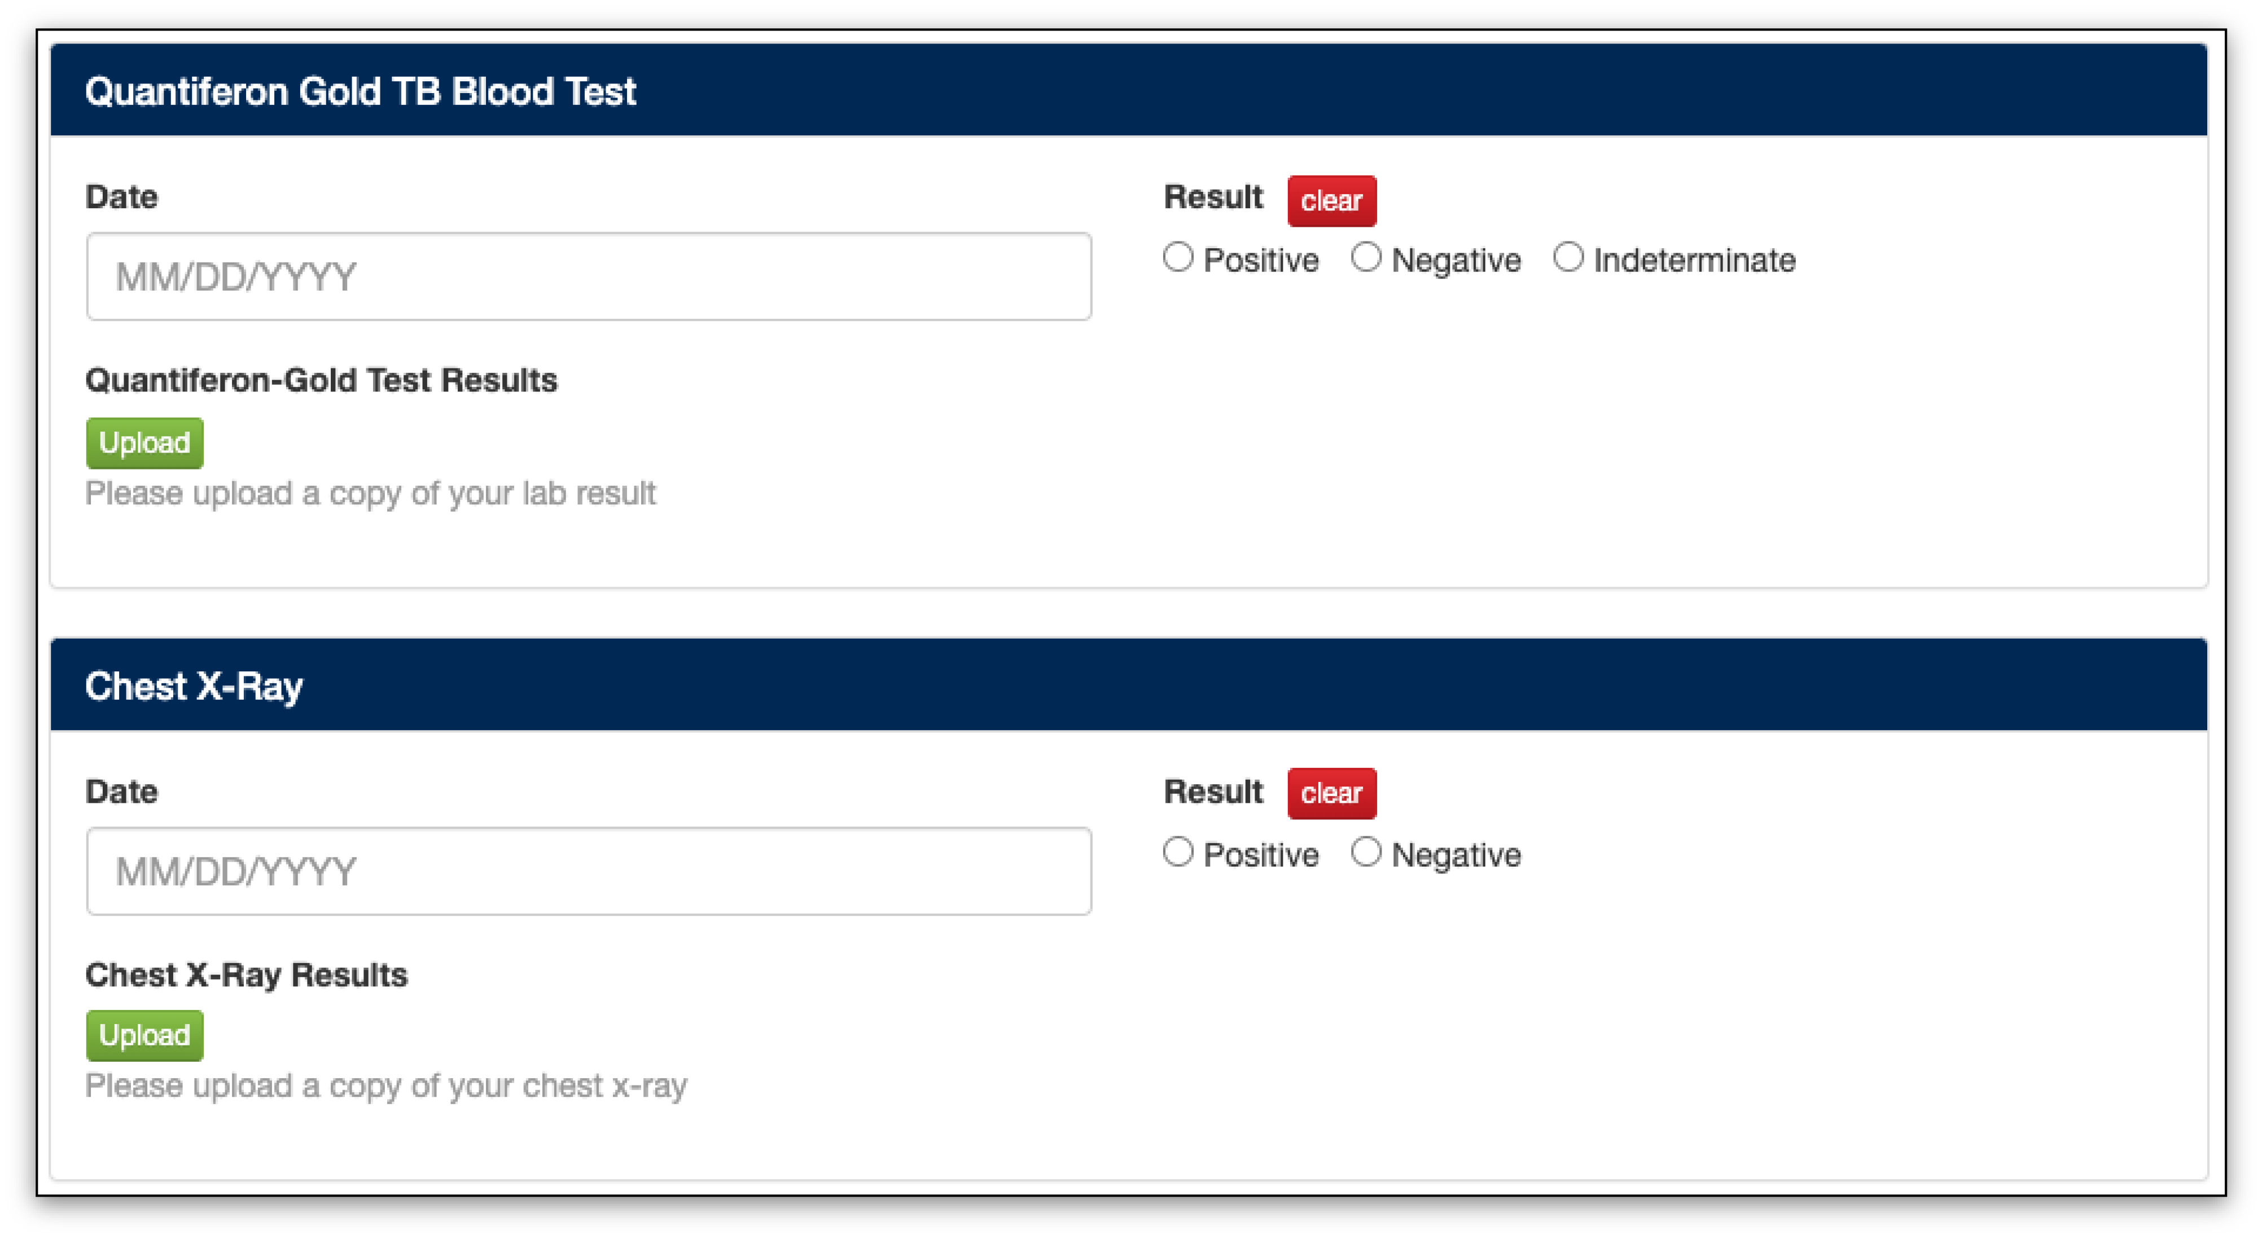The image size is (2262, 1239).
Task: Click the Date label above the Chest X-Ray field
Action: [x=122, y=792]
